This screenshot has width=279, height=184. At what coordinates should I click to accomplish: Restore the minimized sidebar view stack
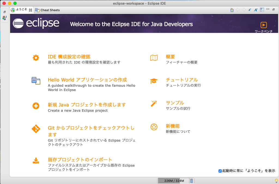[5, 12]
